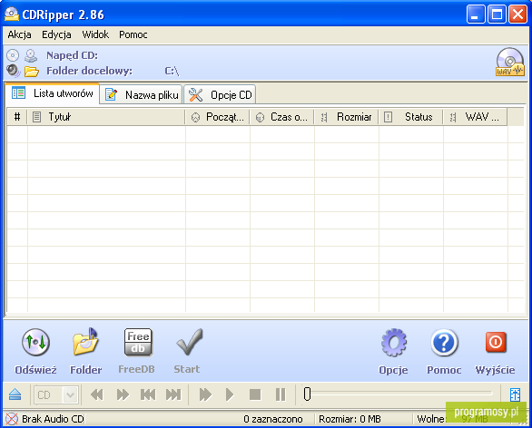The height and width of the screenshot is (428, 532).
Task: Choose destination with the Folder button
Action: click(x=86, y=351)
